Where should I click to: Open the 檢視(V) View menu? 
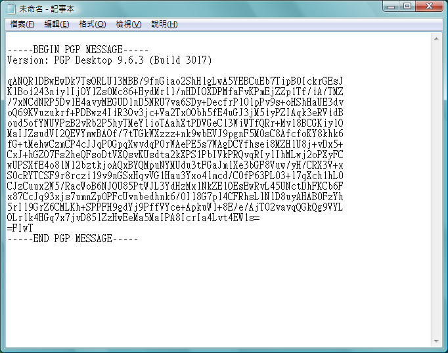click(128, 24)
